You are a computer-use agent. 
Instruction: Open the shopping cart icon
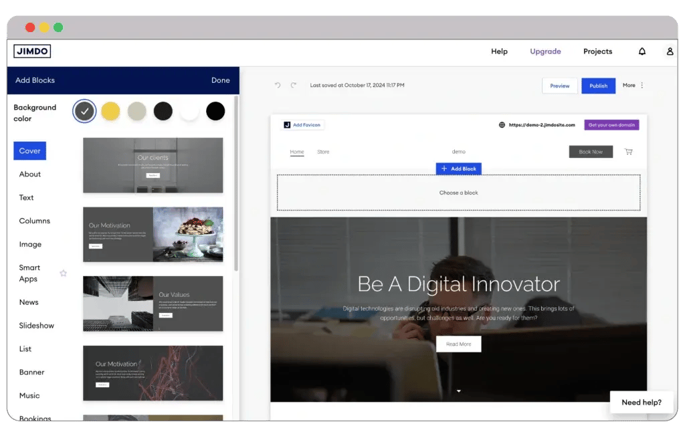tap(628, 152)
